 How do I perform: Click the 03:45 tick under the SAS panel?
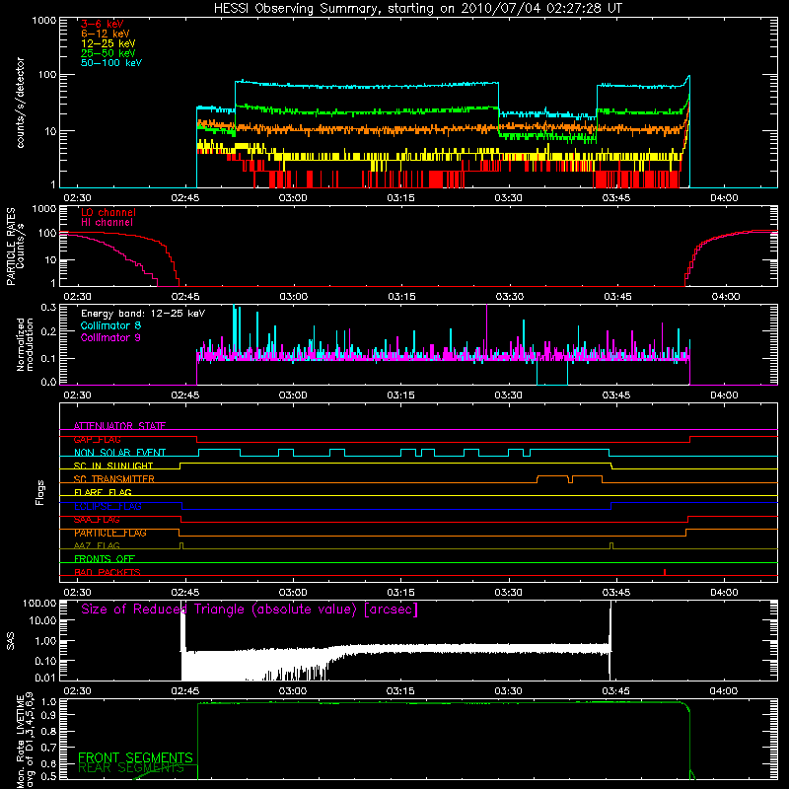point(615,691)
